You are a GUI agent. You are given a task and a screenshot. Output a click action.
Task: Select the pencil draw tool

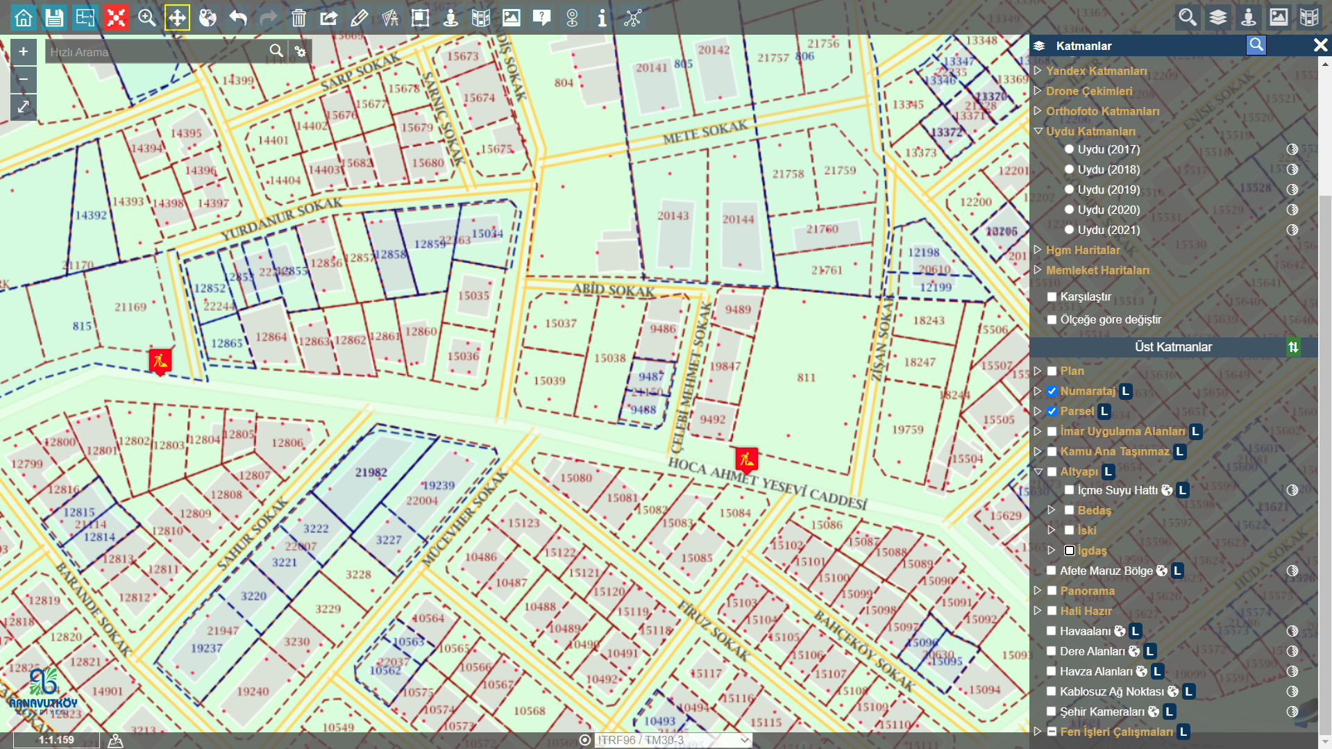click(x=360, y=17)
